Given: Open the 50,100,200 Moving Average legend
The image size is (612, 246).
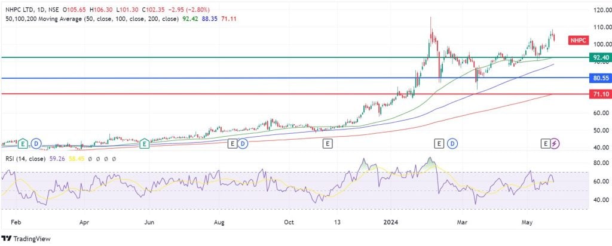Looking at the screenshot, I should tap(92, 19).
